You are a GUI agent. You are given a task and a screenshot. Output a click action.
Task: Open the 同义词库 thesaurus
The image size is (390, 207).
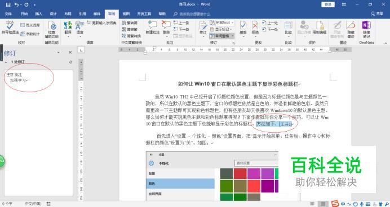pyautogui.click(x=30, y=25)
